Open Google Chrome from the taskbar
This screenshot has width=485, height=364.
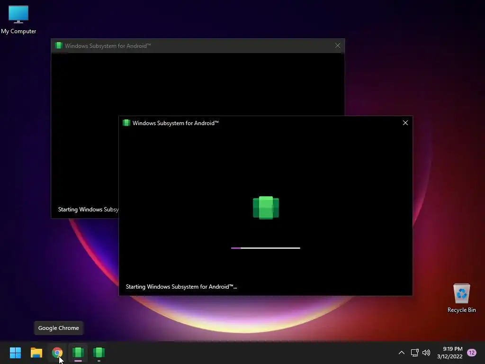57,353
